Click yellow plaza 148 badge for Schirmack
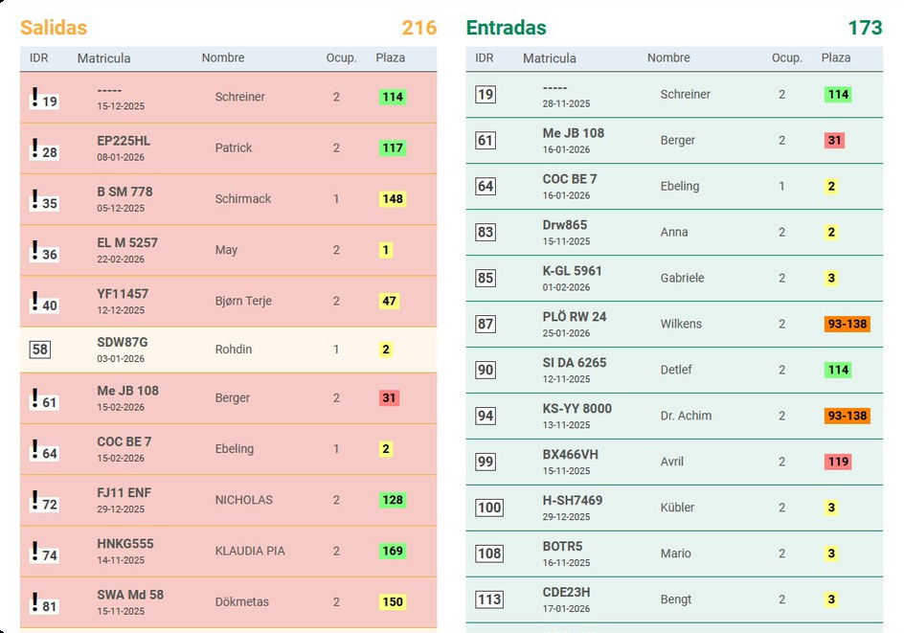 393,199
